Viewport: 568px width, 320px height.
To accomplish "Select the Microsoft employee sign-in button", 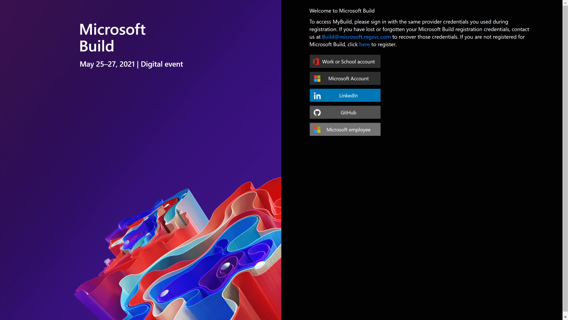I will point(345,130).
